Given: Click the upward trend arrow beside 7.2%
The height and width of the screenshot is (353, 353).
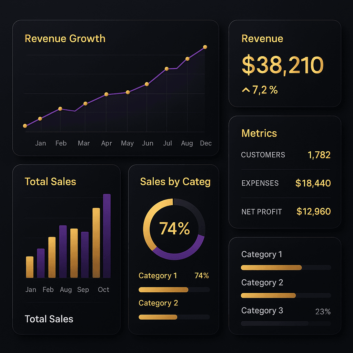Looking at the screenshot, I should [246, 90].
